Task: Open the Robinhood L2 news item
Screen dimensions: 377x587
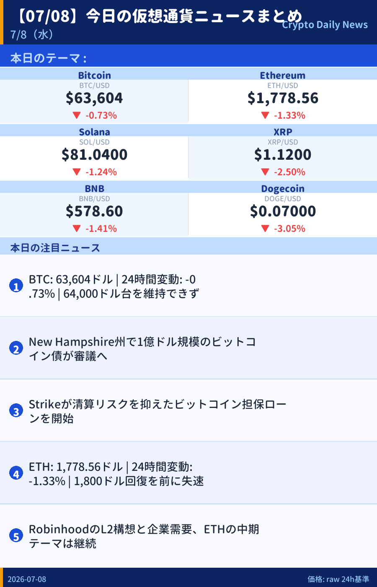Action: (188, 536)
